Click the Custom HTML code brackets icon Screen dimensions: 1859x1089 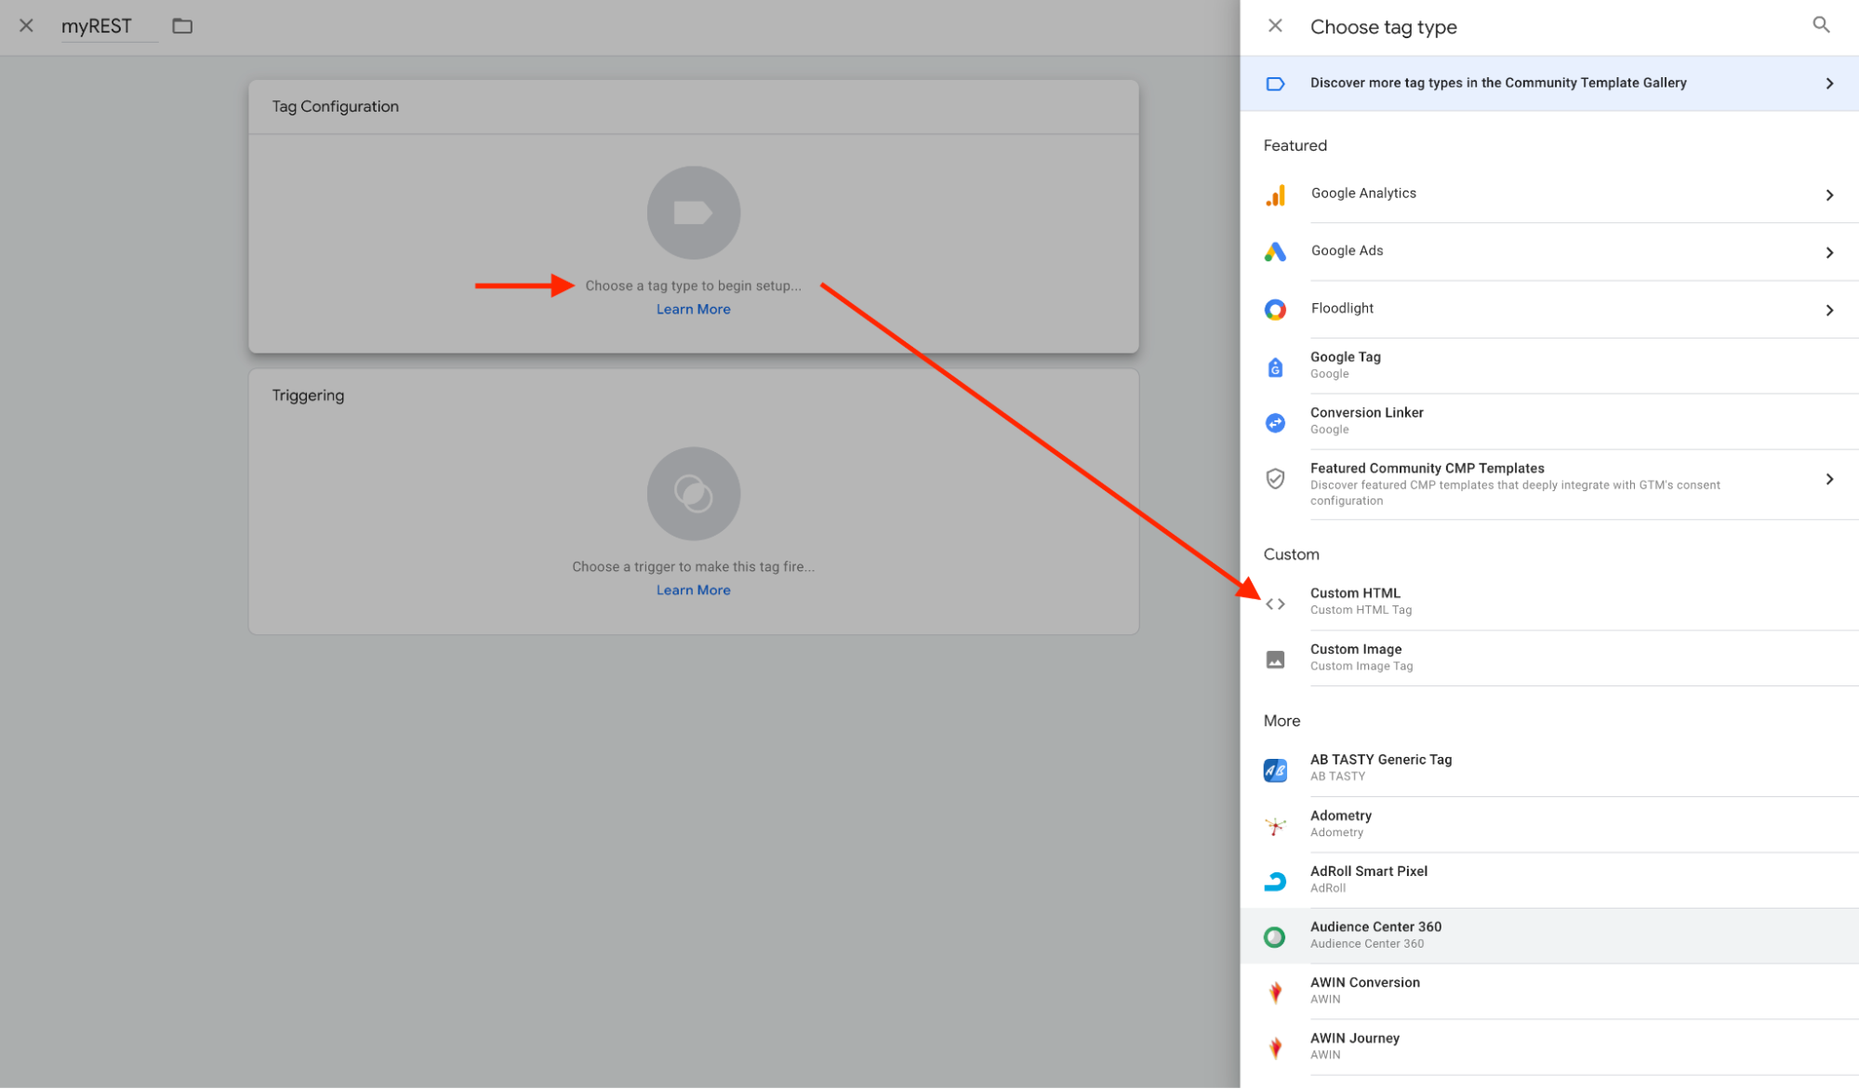(1275, 604)
